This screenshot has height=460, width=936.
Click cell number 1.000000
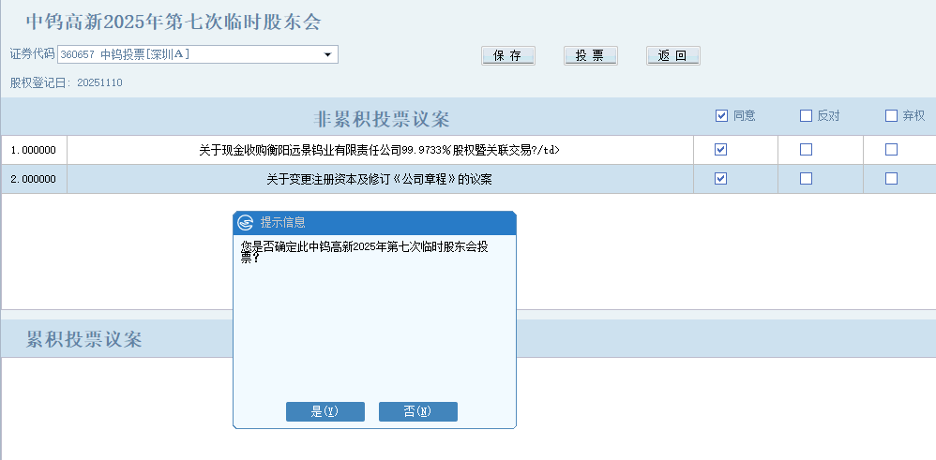[x=34, y=150]
